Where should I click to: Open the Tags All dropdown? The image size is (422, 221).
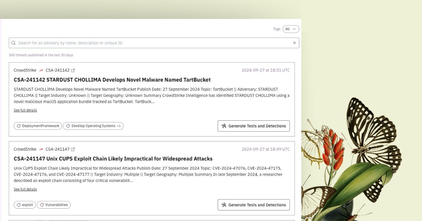pos(291,29)
